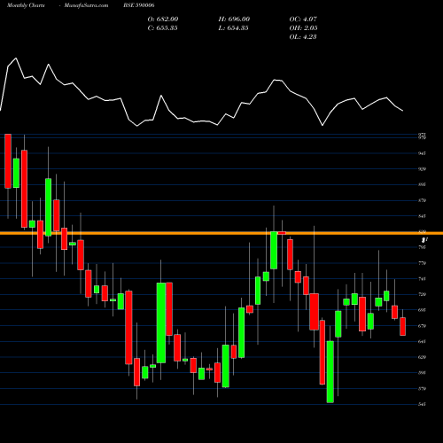Click the 545 price axis label
443x443 pixels.
(x=422, y=404)
